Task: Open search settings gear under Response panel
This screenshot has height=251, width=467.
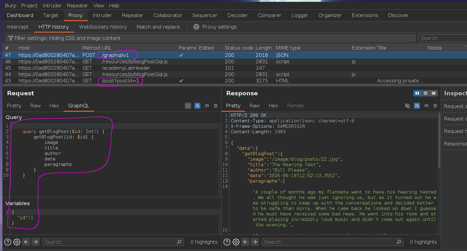Action: coord(236,242)
